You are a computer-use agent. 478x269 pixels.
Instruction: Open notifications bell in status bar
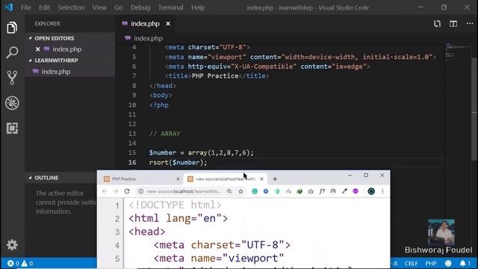tap(465, 263)
